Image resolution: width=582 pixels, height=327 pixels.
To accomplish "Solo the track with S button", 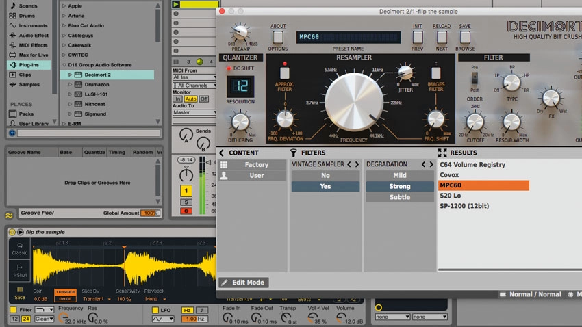I will 186,202.
